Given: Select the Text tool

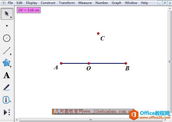Looking at the screenshot, I should click(x=7, y=75).
